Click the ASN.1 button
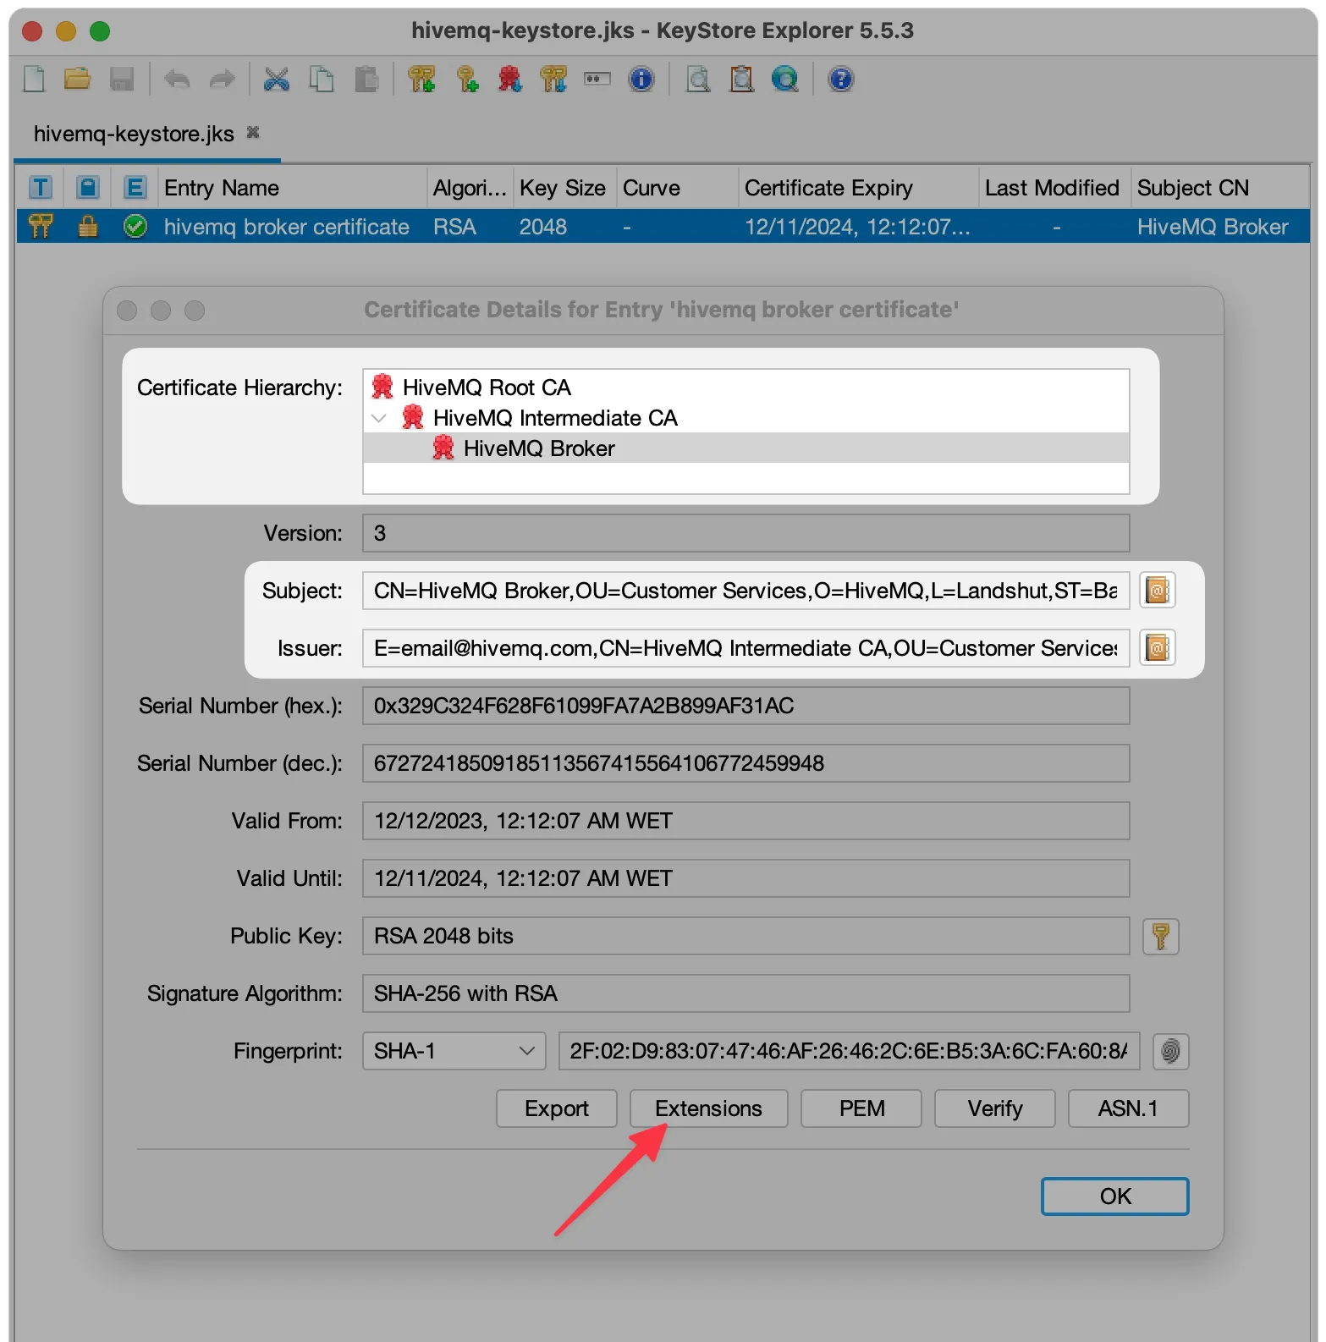1326x1342 pixels. click(x=1128, y=1108)
